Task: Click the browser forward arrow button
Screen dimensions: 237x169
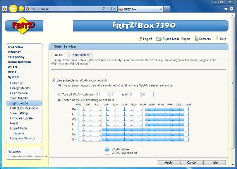Action: pos(21,9)
